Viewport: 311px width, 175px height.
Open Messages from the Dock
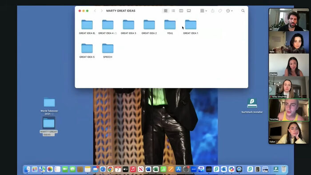coord(72,169)
